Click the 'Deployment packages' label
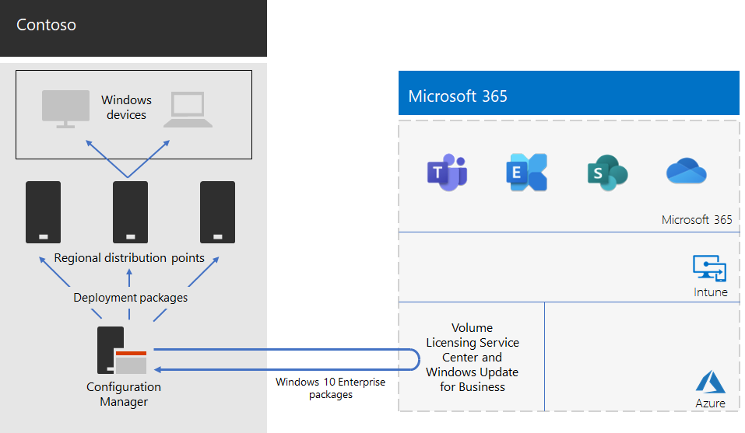The width and height of the screenshot is (745, 433). [x=131, y=298]
